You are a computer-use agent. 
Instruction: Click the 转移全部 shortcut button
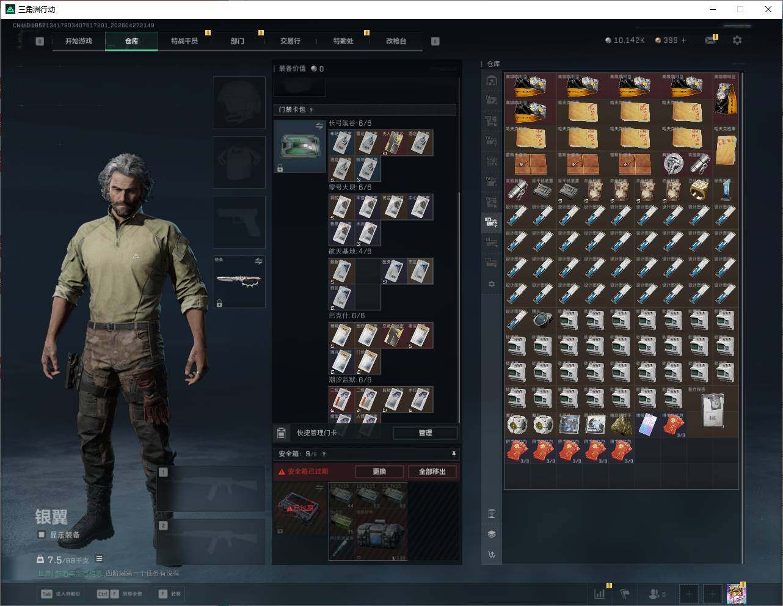coord(120,594)
